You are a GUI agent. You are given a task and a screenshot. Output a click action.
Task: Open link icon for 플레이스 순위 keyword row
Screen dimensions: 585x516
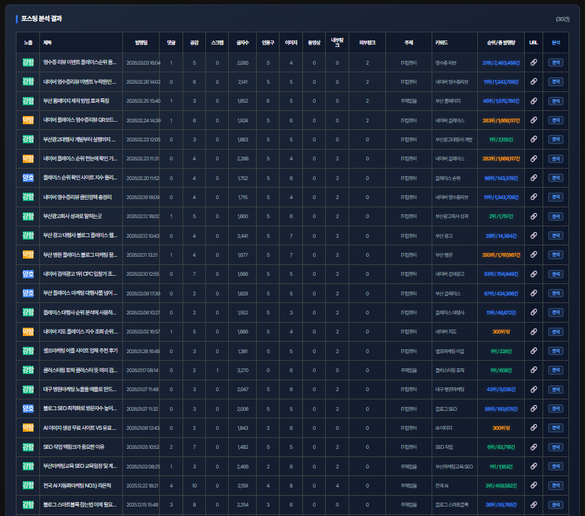click(x=534, y=178)
